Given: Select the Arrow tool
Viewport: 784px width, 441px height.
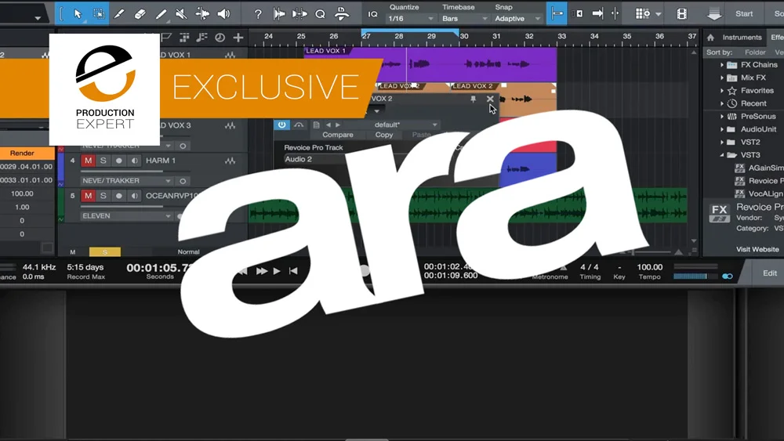Looking at the screenshot, I should point(78,14).
